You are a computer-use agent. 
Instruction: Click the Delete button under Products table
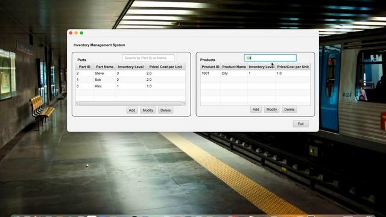point(289,110)
